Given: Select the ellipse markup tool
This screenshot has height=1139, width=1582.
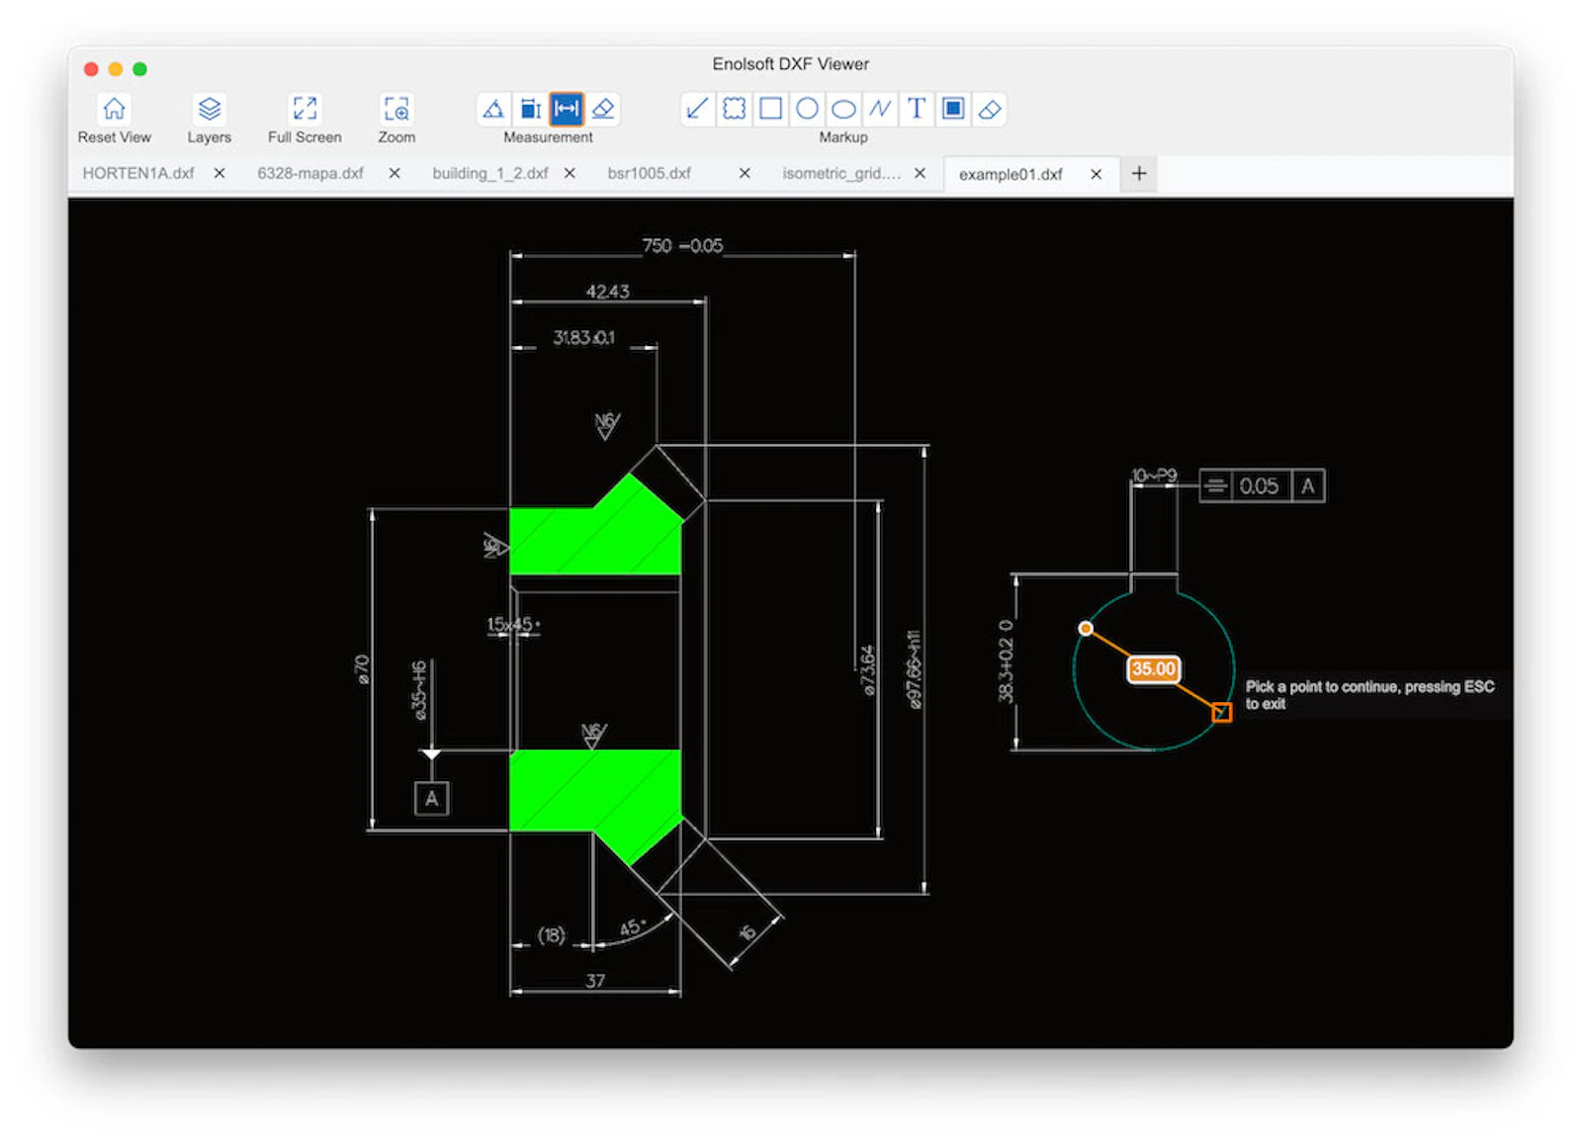Looking at the screenshot, I should pos(843,109).
